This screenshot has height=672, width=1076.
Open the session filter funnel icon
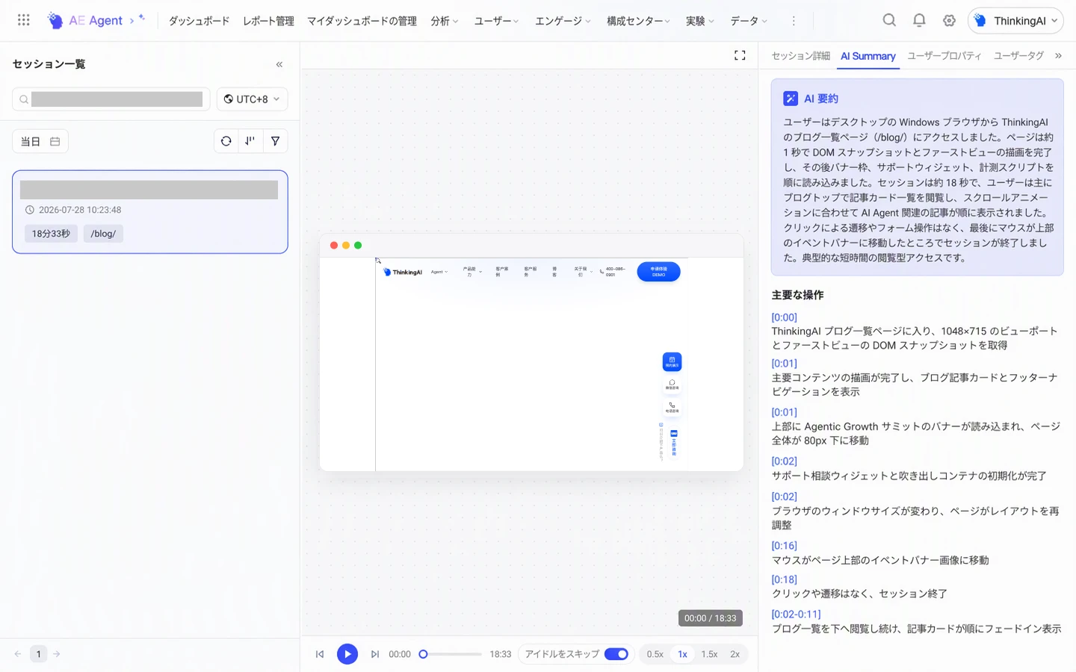pyautogui.click(x=275, y=141)
